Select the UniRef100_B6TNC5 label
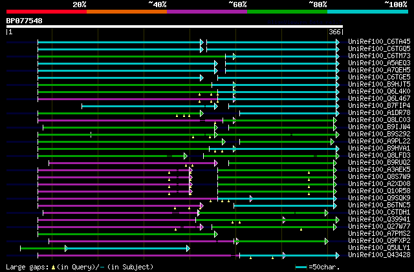The height and width of the screenshot is (272, 414). (379, 205)
